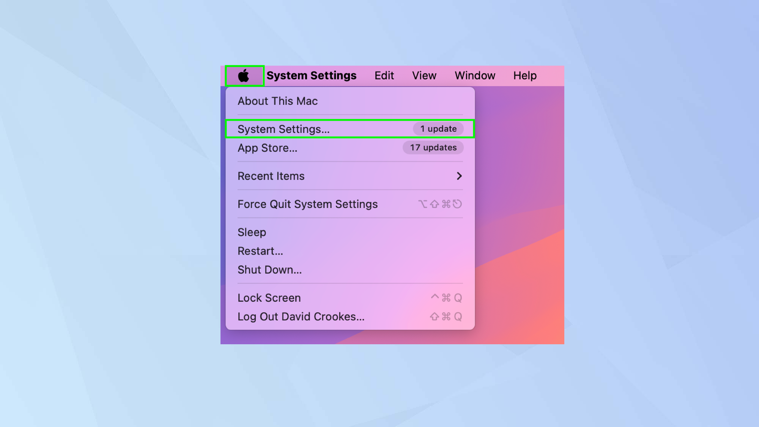The width and height of the screenshot is (759, 427).
Task: Click the Apple logo menu icon
Action: click(244, 76)
